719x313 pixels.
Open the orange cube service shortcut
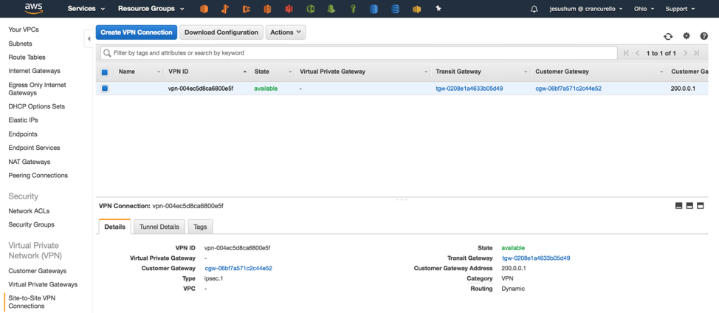coord(204,9)
